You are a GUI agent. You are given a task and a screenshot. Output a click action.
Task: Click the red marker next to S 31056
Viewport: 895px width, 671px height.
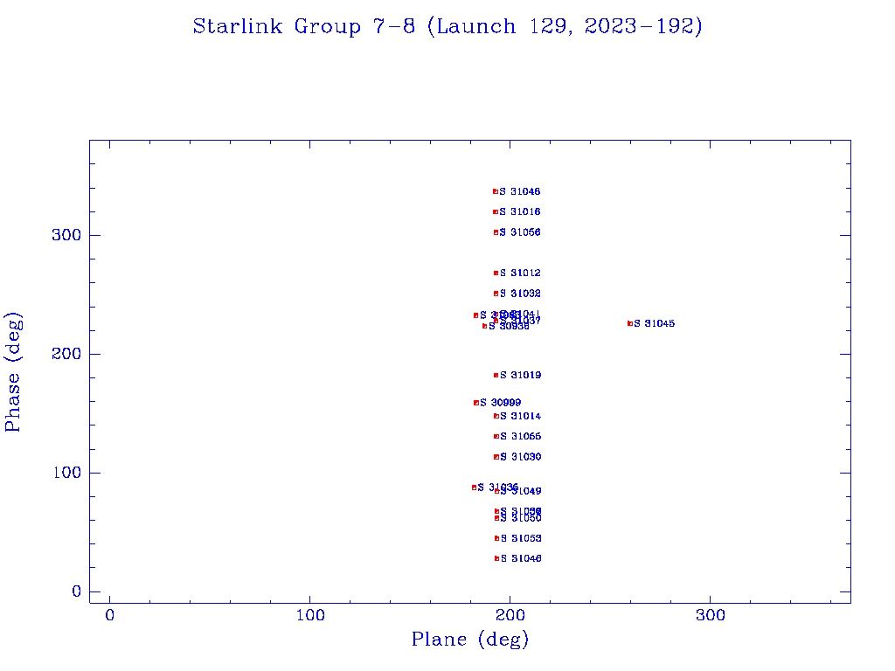tap(496, 232)
